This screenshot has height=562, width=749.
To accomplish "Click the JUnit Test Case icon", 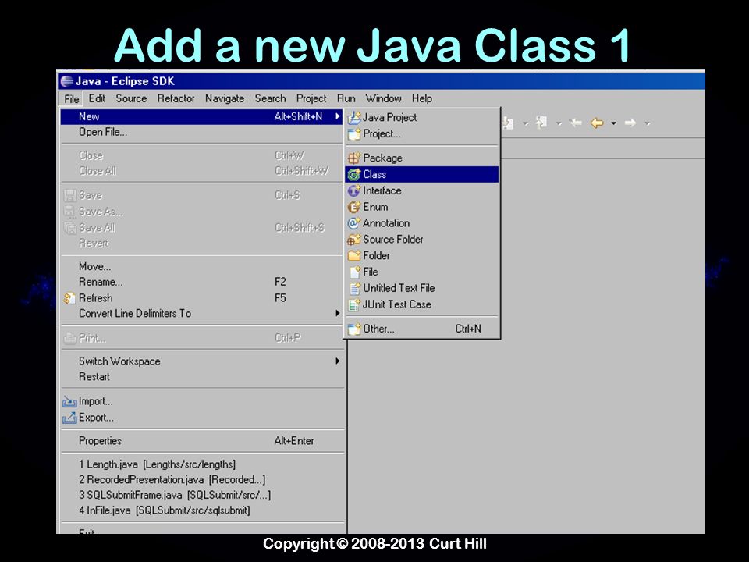I will click(354, 304).
